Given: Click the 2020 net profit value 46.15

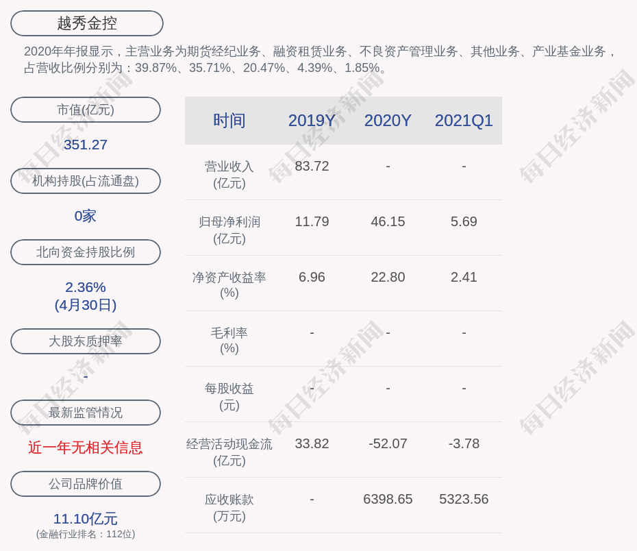Looking at the screenshot, I should tap(388, 221).
